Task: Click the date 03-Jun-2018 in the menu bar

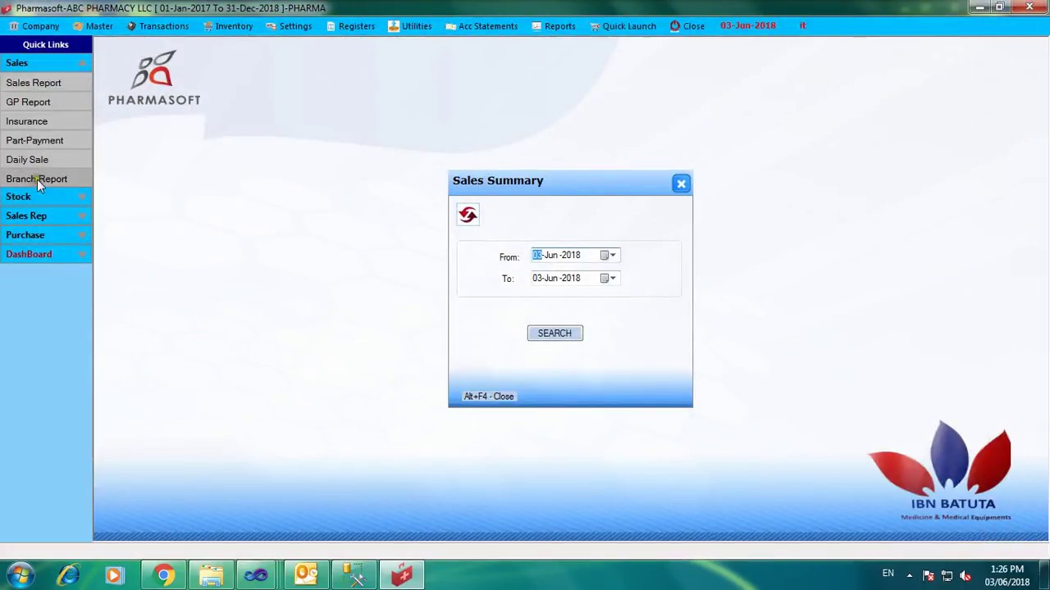Action: 748,26
